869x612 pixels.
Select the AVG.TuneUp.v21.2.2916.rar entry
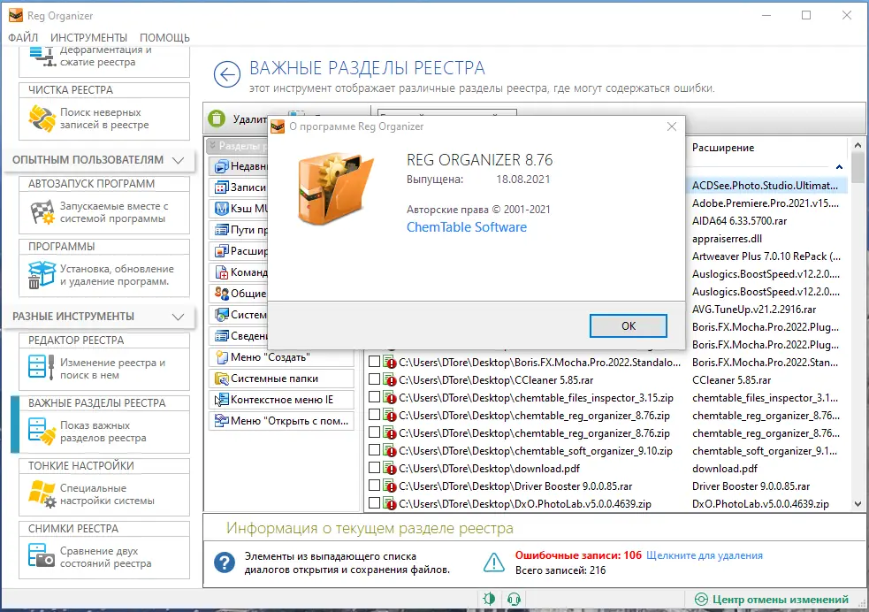754,310
